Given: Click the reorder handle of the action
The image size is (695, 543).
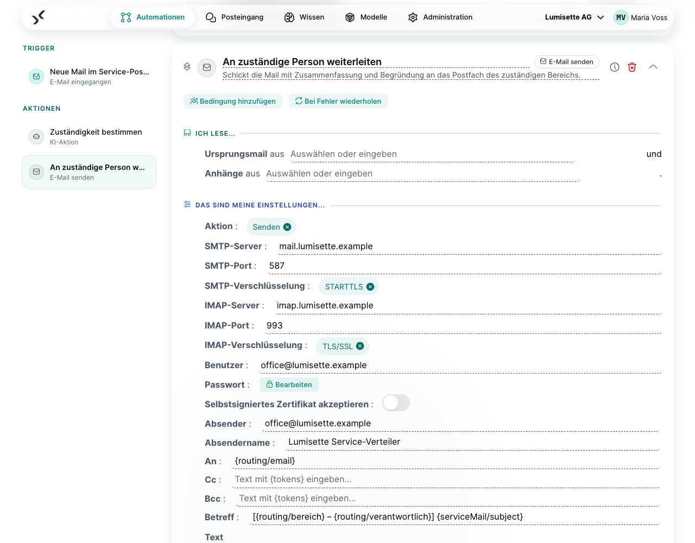Looking at the screenshot, I should pyautogui.click(x=187, y=67).
